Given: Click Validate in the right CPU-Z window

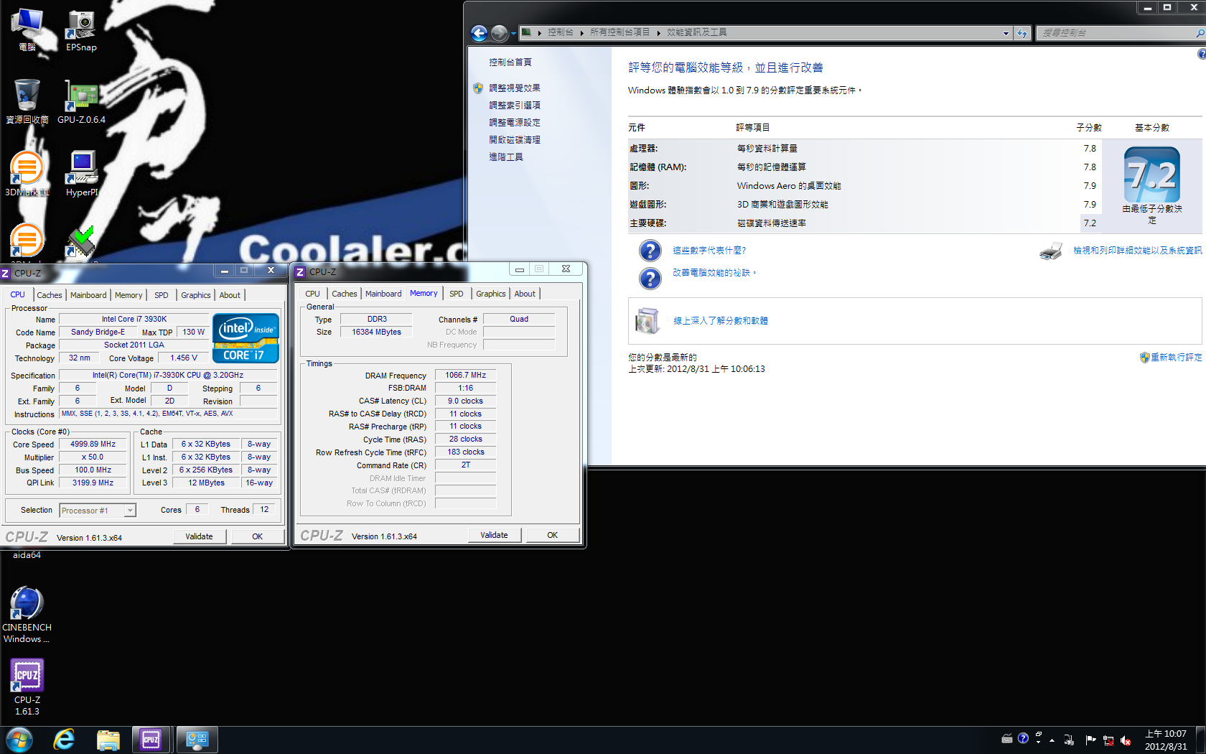Looking at the screenshot, I should [x=494, y=535].
